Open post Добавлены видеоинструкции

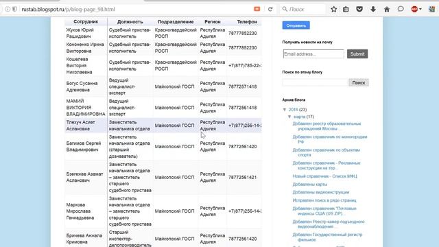pos(321,192)
